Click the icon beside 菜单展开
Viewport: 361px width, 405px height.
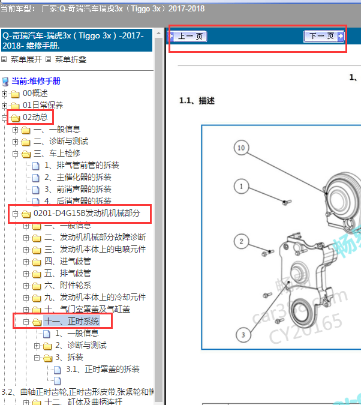click(x=4, y=59)
